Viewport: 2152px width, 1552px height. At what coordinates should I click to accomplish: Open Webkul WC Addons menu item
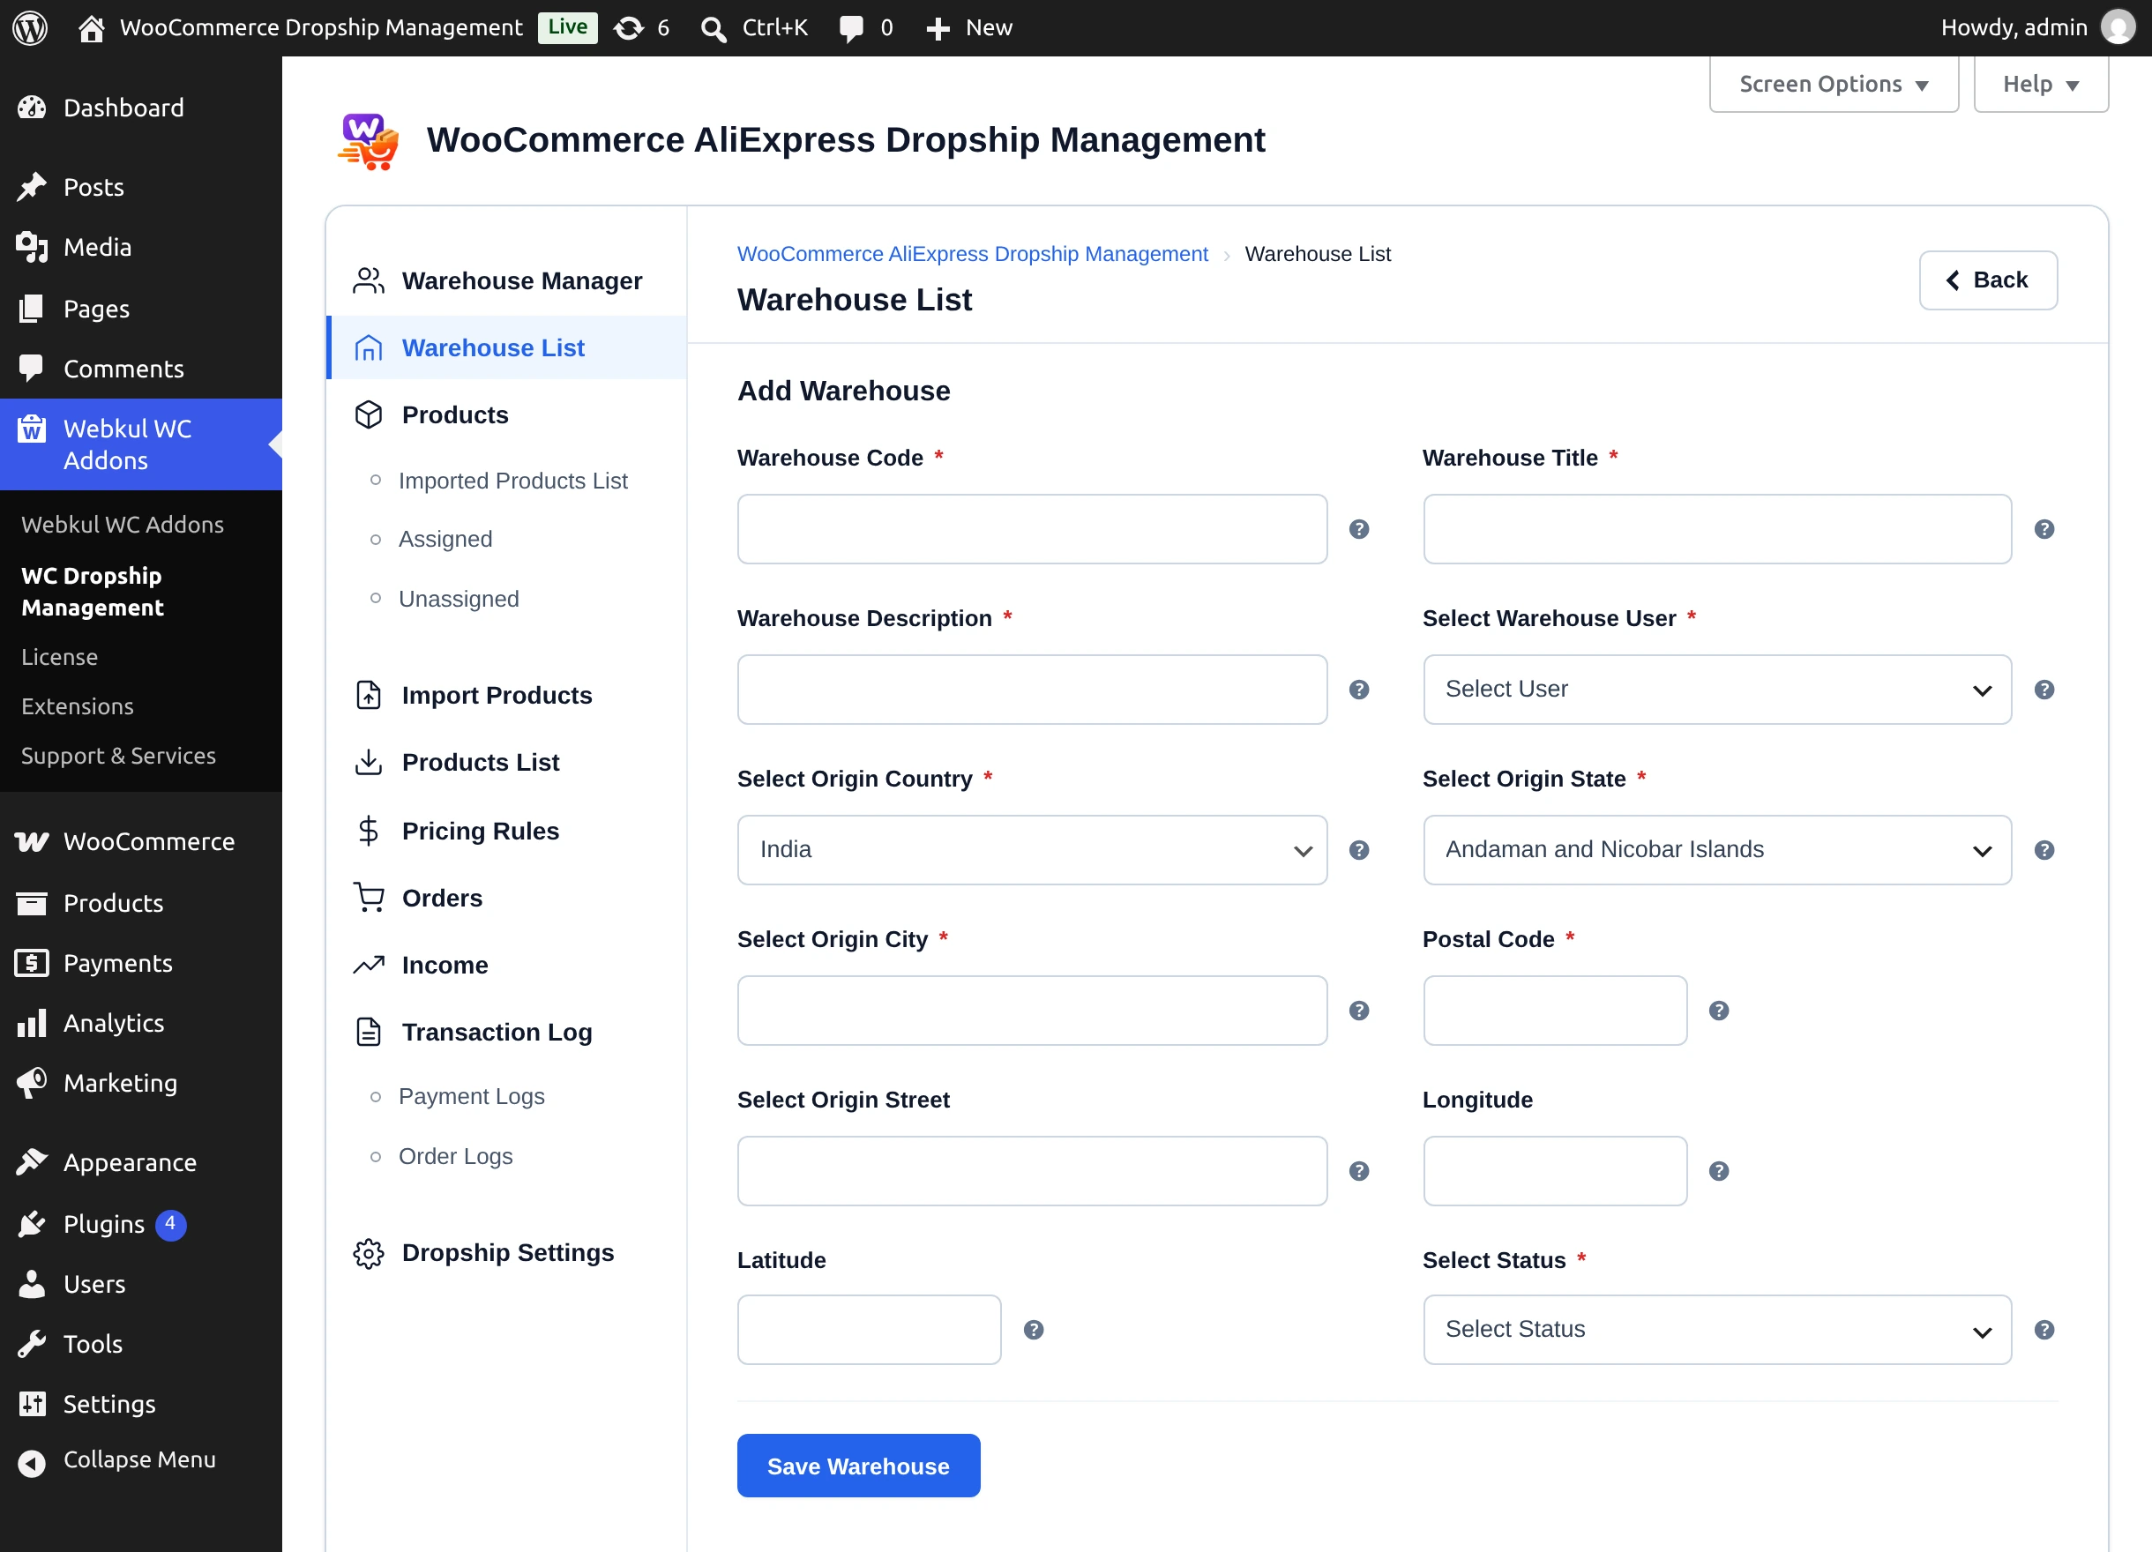(140, 444)
